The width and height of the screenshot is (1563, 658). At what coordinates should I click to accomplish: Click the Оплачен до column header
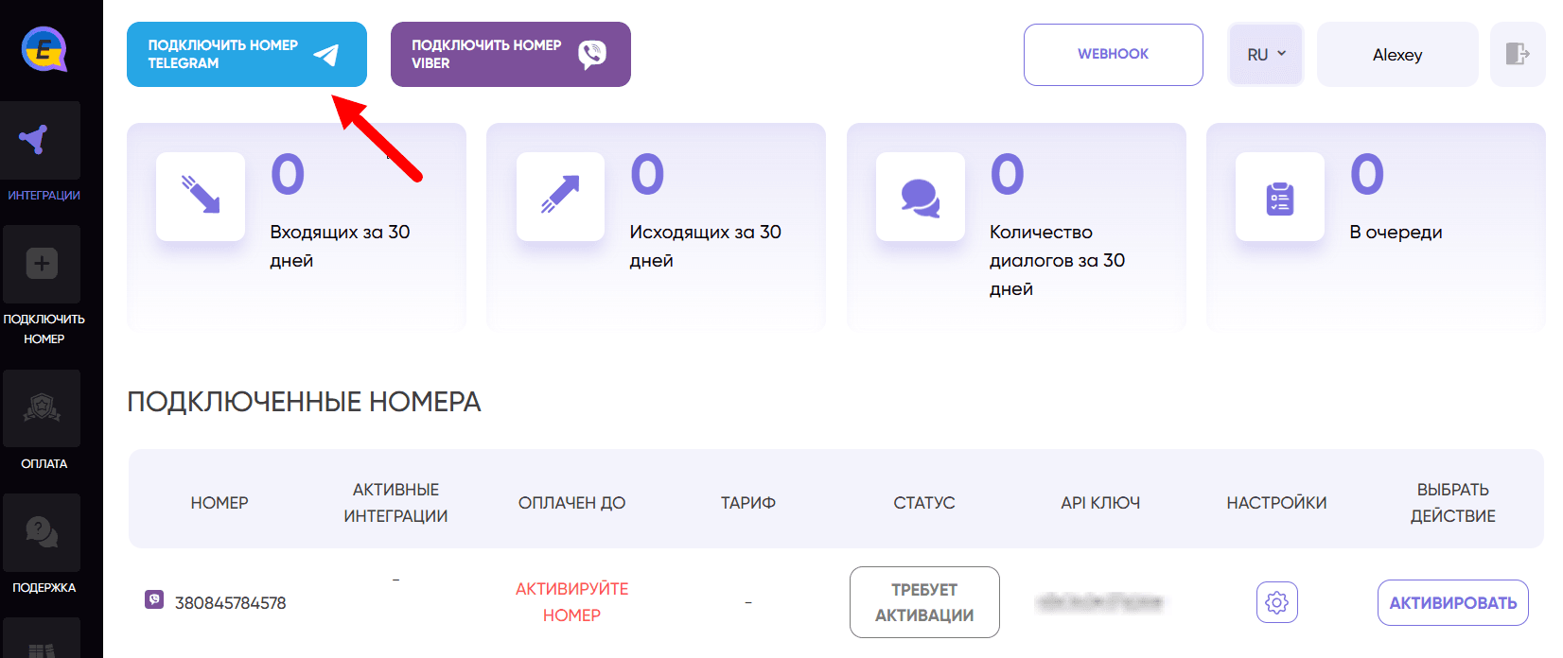(x=571, y=503)
